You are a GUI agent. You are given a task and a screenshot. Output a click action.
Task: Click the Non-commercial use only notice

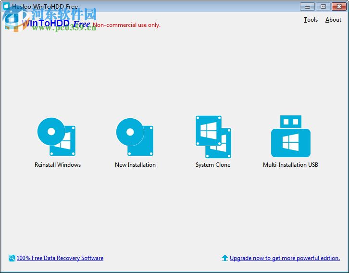pos(126,25)
